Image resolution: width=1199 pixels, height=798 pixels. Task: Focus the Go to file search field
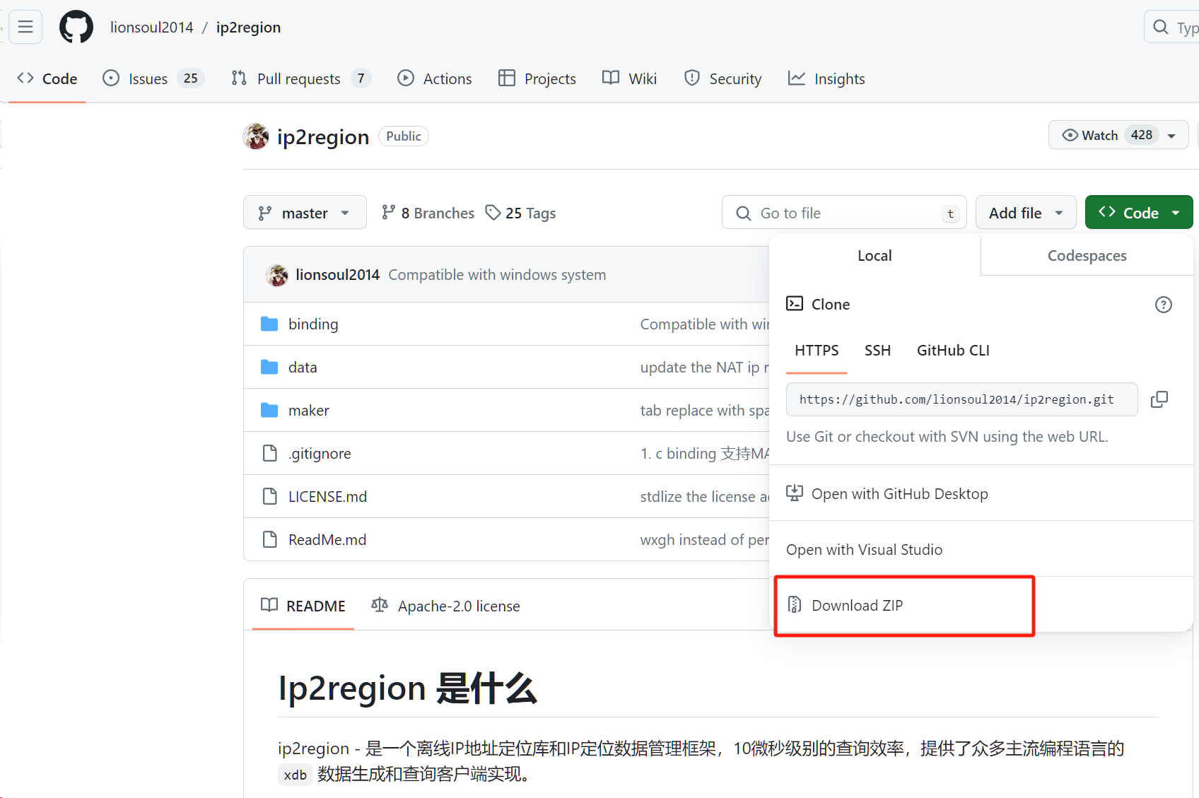click(x=844, y=213)
